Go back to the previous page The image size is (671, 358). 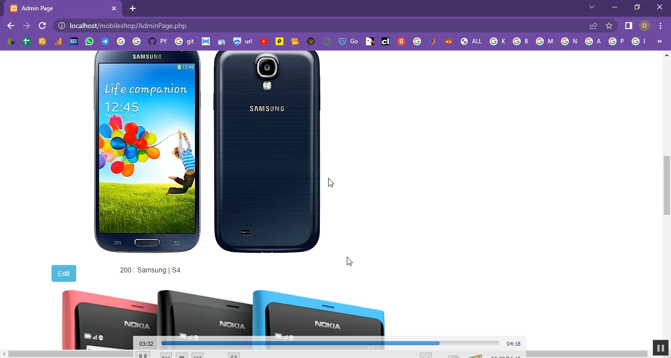pyautogui.click(x=11, y=26)
